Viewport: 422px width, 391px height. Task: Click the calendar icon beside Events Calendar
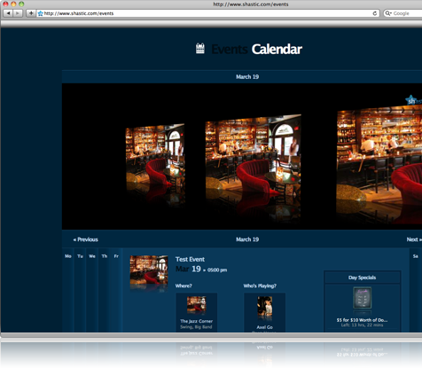click(x=200, y=49)
